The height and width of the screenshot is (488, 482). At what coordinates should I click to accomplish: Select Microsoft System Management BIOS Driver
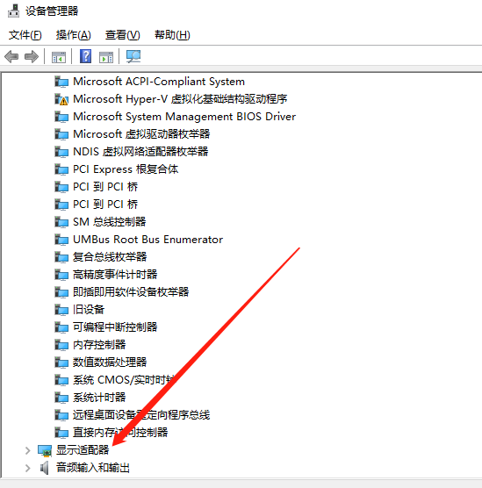pos(184,117)
